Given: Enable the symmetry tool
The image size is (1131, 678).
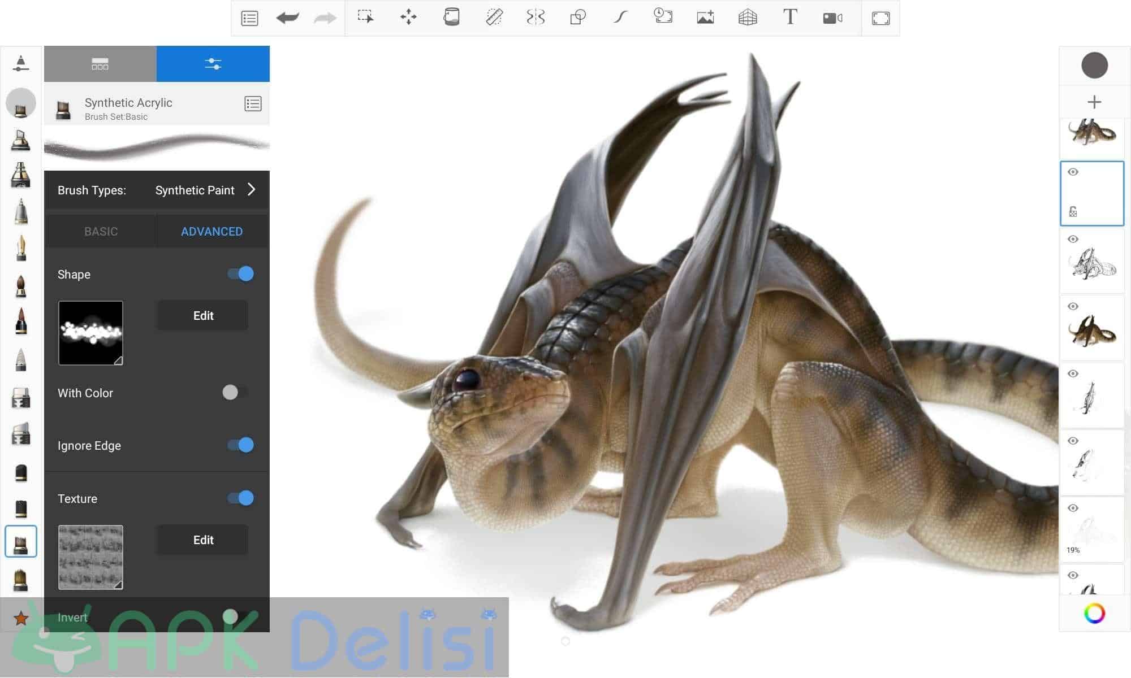Looking at the screenshot, I should [x=536, y=17].
